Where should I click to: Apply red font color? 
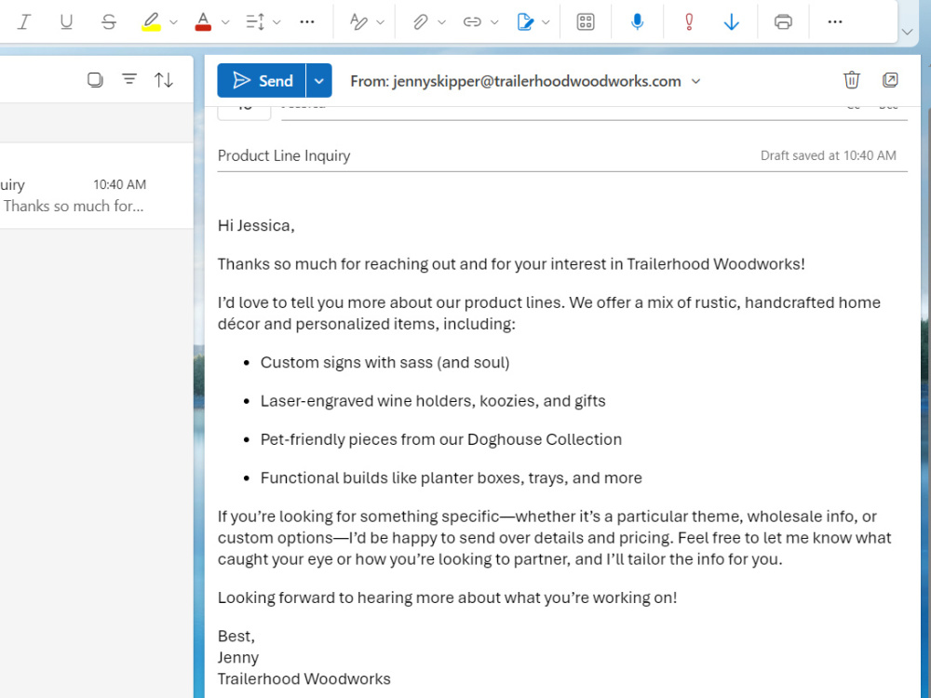coord(203,22)
